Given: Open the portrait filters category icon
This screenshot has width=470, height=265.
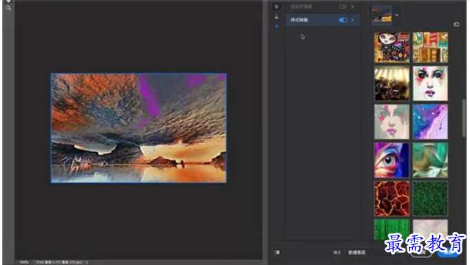Looking at the screenshot, I should [277, 17].
